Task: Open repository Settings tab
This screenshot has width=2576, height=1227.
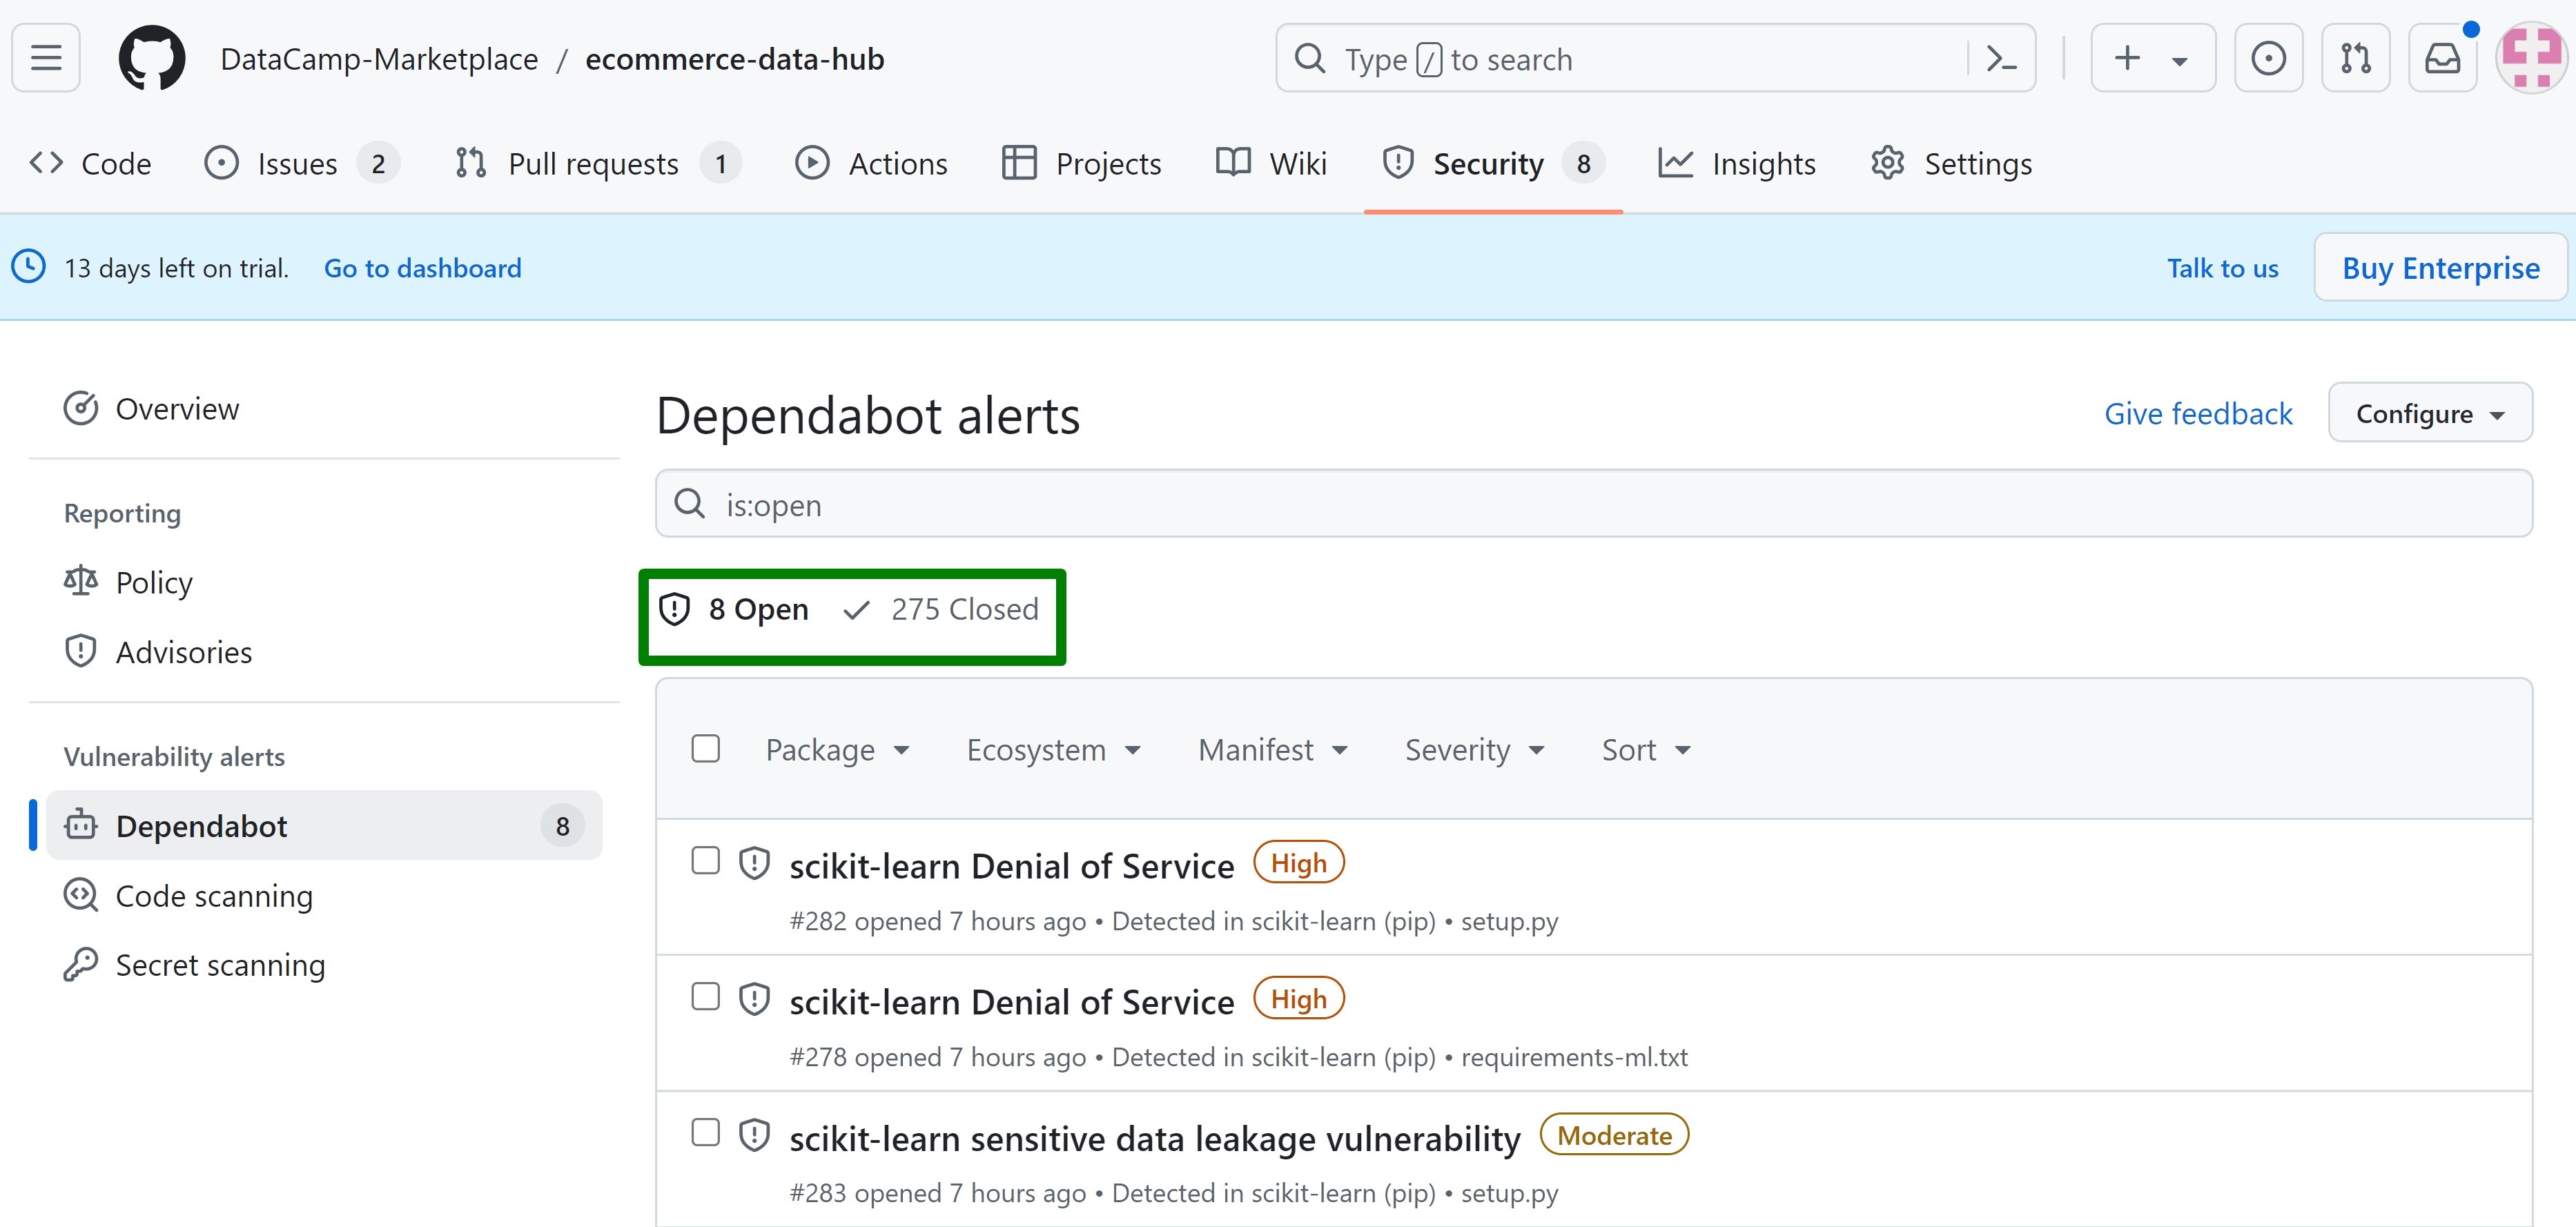Action: pyautogui.click(x=1951, y=163)
